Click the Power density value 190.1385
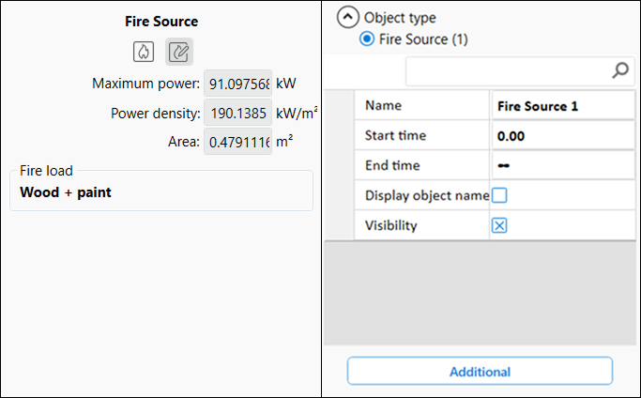 pyautogui.click(x=238, y=113)
